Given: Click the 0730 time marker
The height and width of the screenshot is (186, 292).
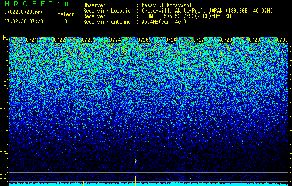Looking at the screenshot, I should 282,40.
